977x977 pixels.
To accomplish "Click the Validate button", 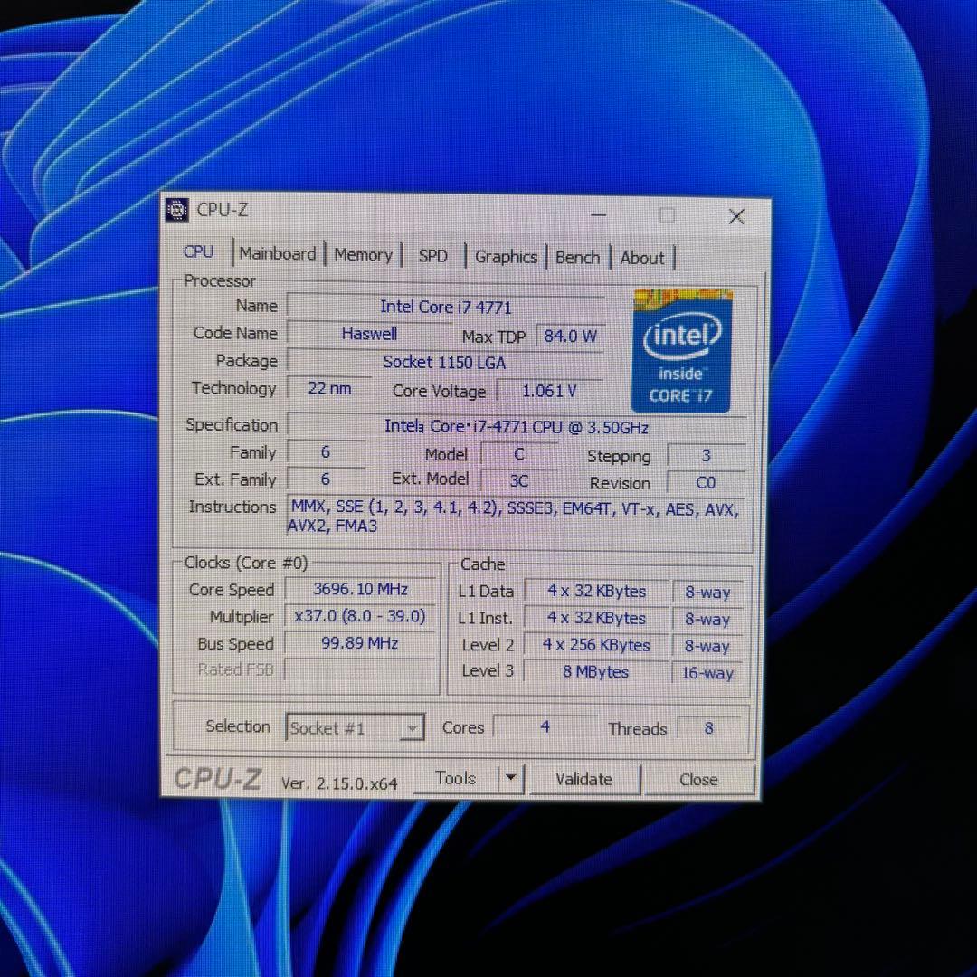I will click(x=583, y=779).
